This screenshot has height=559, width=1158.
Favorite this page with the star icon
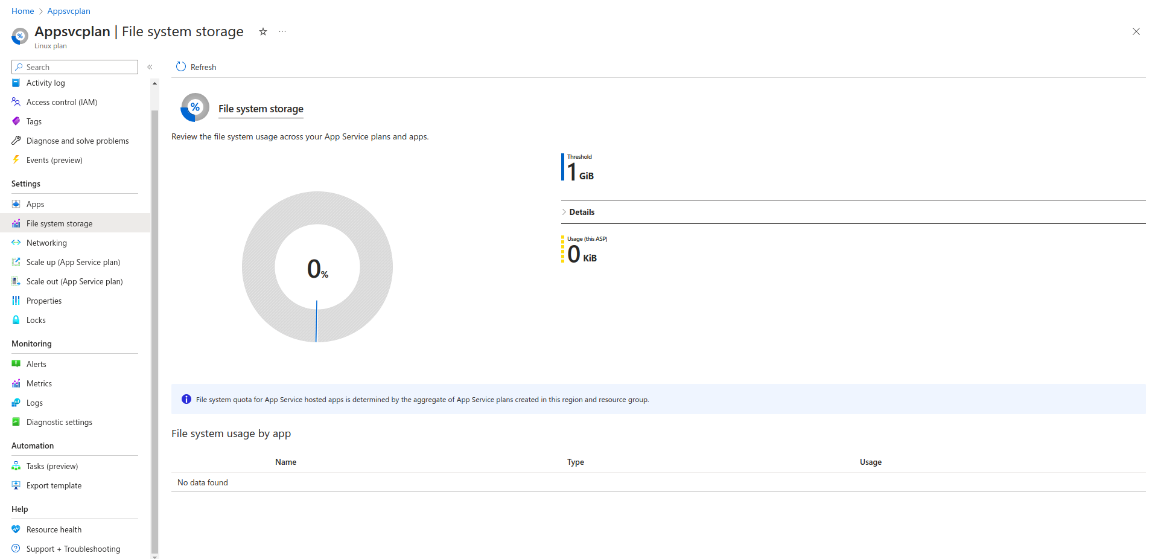(263, 32)
